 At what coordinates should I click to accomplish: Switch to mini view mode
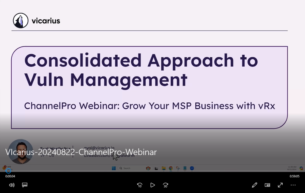(267, 185)
